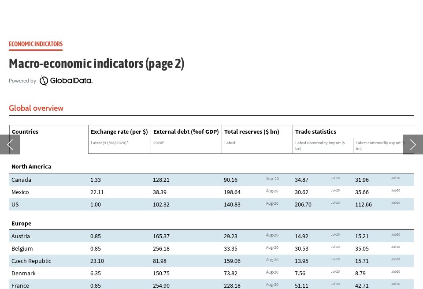The height and width of the screenshot is (289, 423).
Task: Open the ECONOMIC INDICATORS link
Action: 36,44
